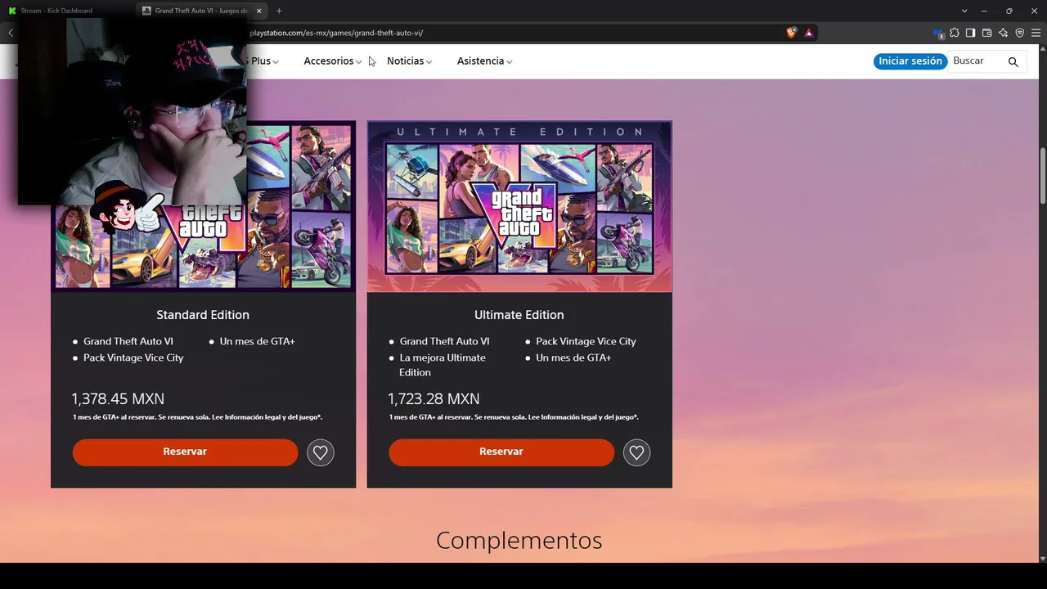This screenshot has height=589, width=1047.
Task: Click the Complementos heading
Action: point(519,541)
